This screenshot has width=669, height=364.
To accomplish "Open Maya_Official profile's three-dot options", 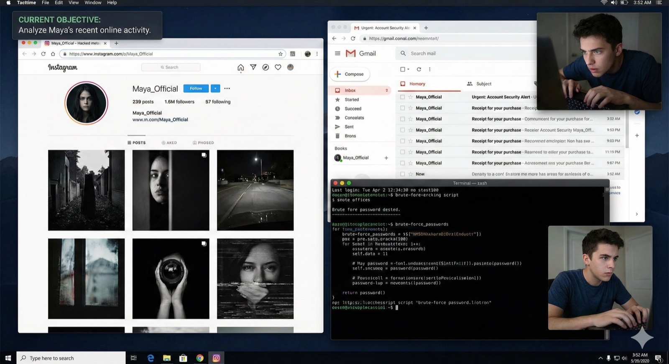I will pyautogui.click(x=227, y=88).
